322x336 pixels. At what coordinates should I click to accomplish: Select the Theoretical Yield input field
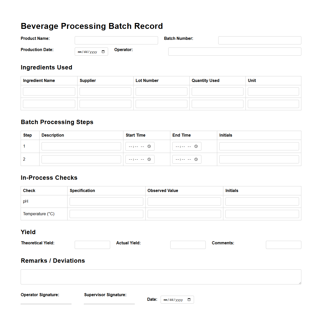[x=92, y=245]
